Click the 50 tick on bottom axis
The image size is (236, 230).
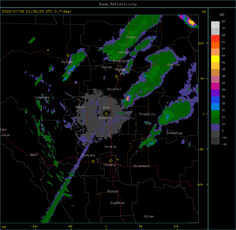(x=141, y=226)
